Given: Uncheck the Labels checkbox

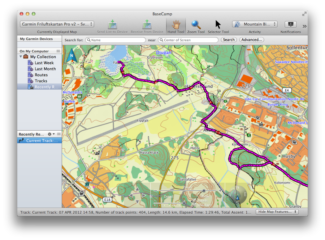Looking at the screenshot, I should click(194, 200).
